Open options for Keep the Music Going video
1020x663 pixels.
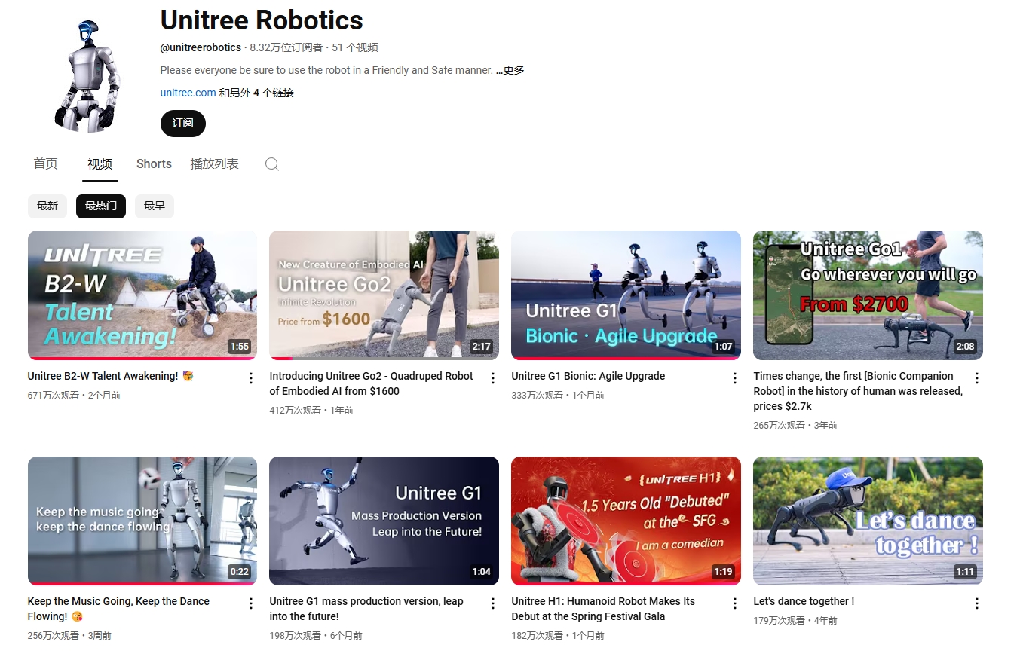click(x=251, y=603)
